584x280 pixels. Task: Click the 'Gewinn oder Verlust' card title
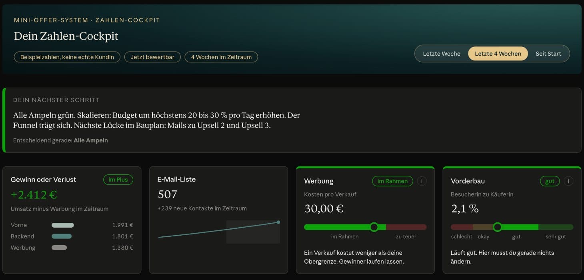[44, 180]
